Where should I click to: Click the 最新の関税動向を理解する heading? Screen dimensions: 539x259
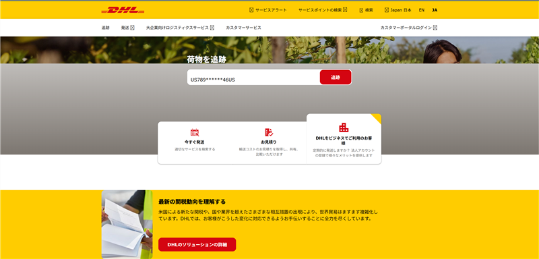click(192, 202)
